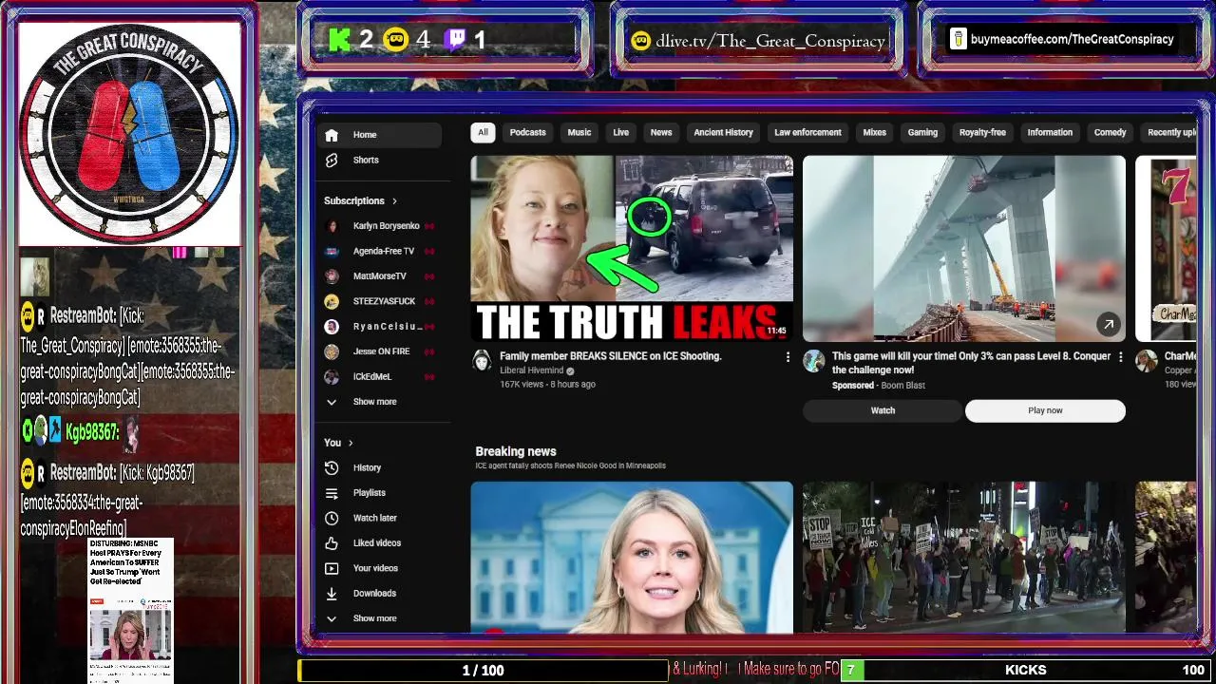Open MattMorseTV channel avatar
This screenshot has height=684, width=1216.
click(332, 276)
